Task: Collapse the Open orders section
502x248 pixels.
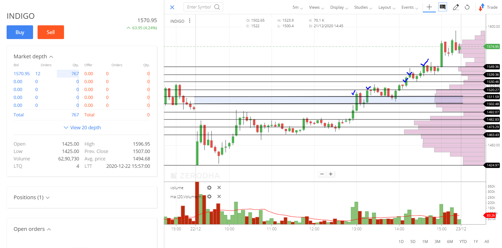Action: (x=32, y=229)
